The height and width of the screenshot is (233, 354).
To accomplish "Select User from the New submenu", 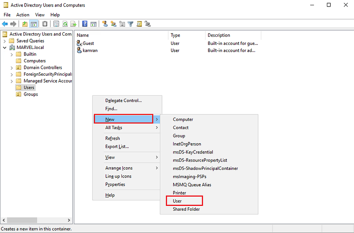I will point(178,201).
